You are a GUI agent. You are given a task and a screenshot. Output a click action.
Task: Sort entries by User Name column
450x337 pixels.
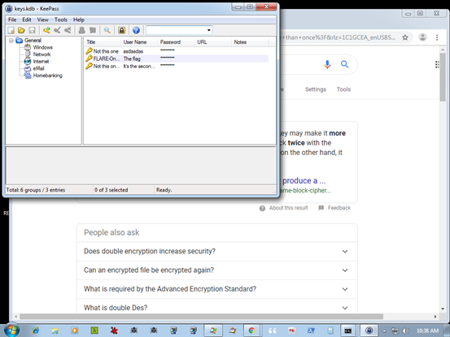[139, 42]
